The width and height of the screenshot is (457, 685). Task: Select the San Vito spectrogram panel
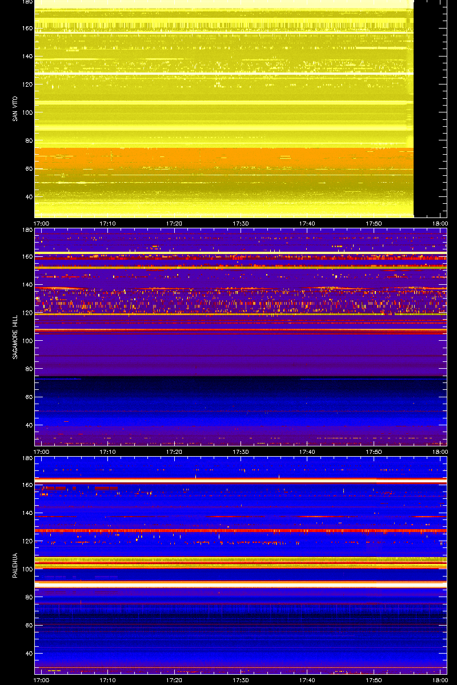[x=240, y=108]
